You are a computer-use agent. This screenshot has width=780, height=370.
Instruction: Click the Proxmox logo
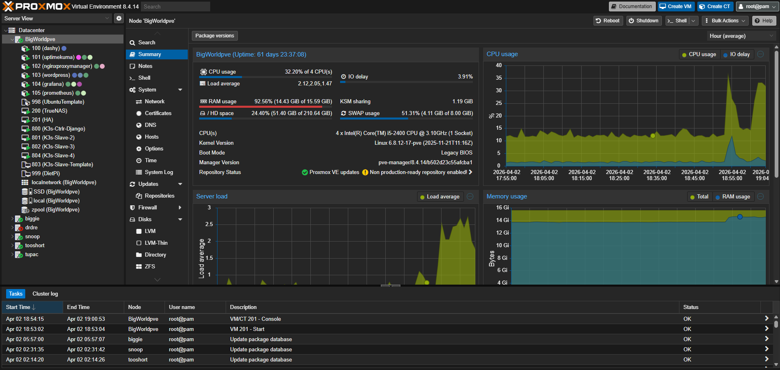(x=37, y=6)
